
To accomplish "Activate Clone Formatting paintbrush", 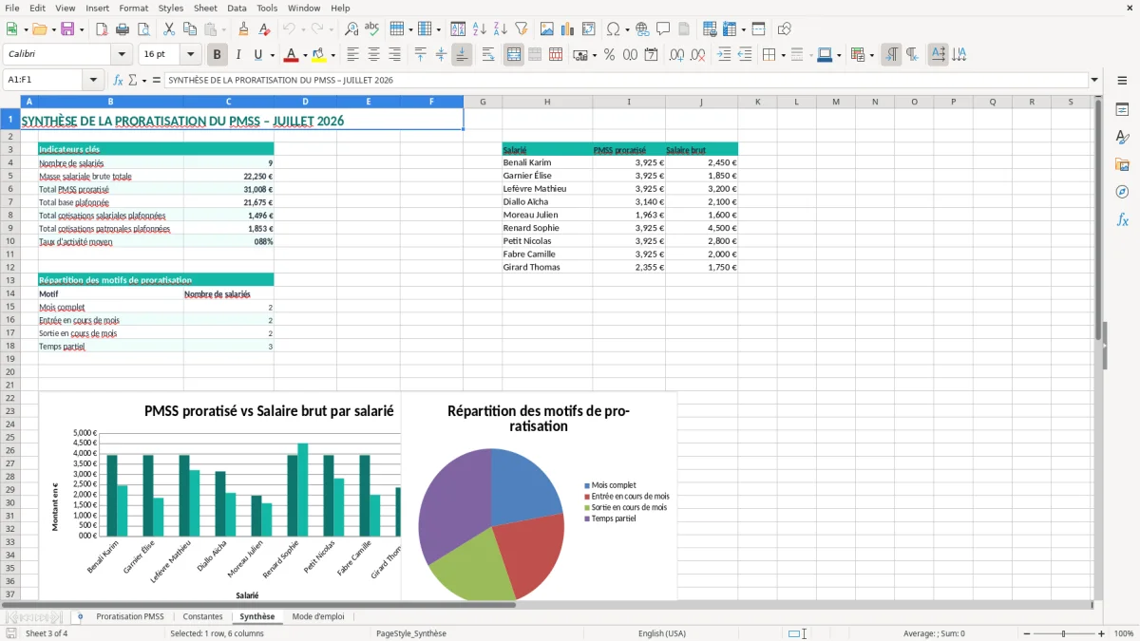I will 243,29.
